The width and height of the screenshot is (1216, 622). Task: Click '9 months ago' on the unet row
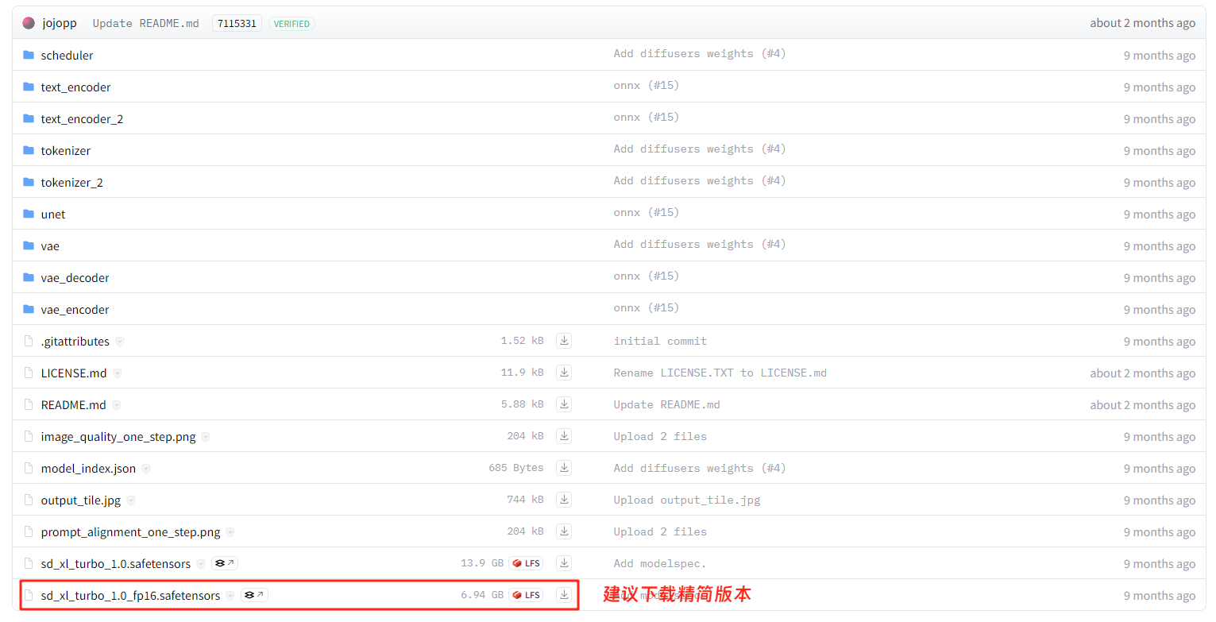pyautogui.click(x=1159, y=214)
